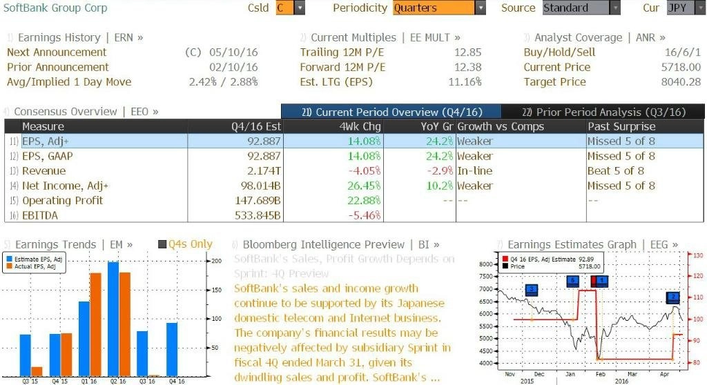Screen dimensions: 707x385
Task: Click the orange Actual EPS legend square
Action: point(10,266)
